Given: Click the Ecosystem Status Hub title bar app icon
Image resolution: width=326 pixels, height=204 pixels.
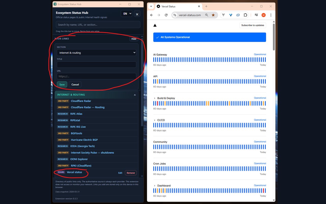Looking at the screenshot, I should 55,4.
